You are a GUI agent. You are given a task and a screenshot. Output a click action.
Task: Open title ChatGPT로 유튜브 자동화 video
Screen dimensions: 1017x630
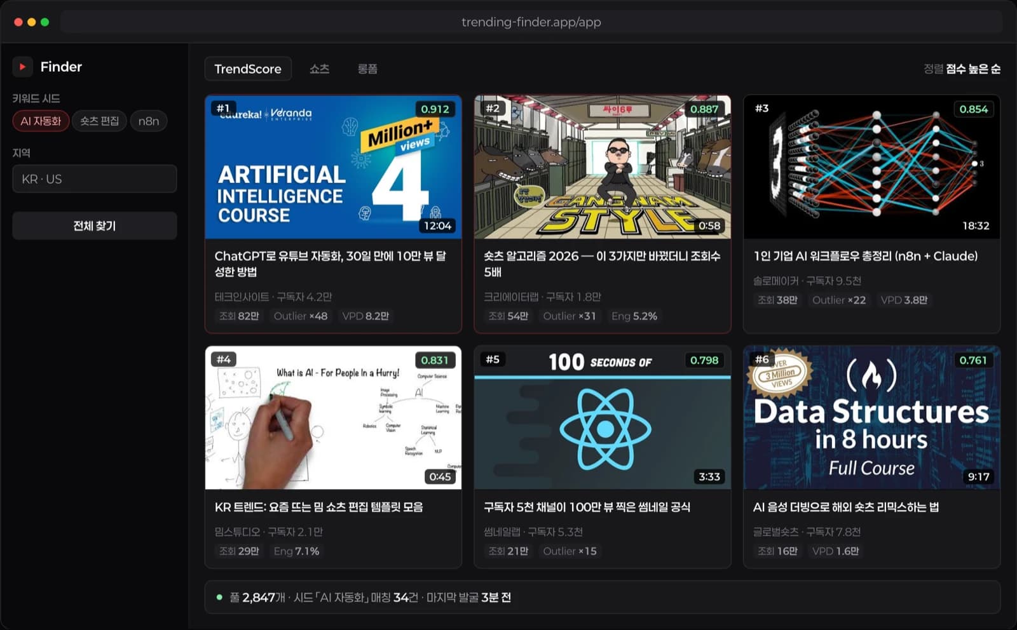coord(331,264)
